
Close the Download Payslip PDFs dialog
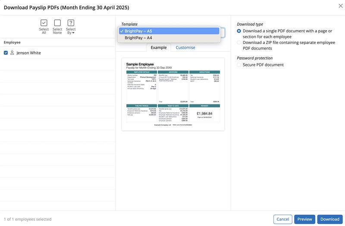point(340,6)
